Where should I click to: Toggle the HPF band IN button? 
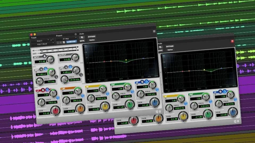56,77
